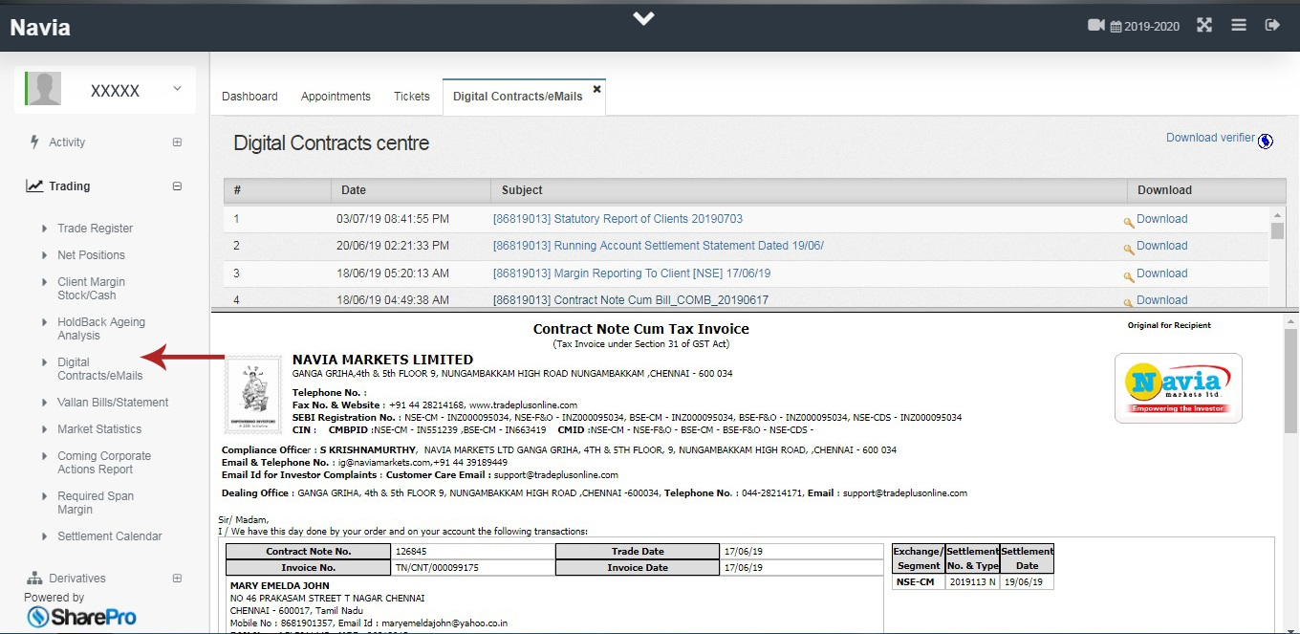Click the Download verifier link
Viewport: 1300px width, 634px height.
coord(1210,138)
